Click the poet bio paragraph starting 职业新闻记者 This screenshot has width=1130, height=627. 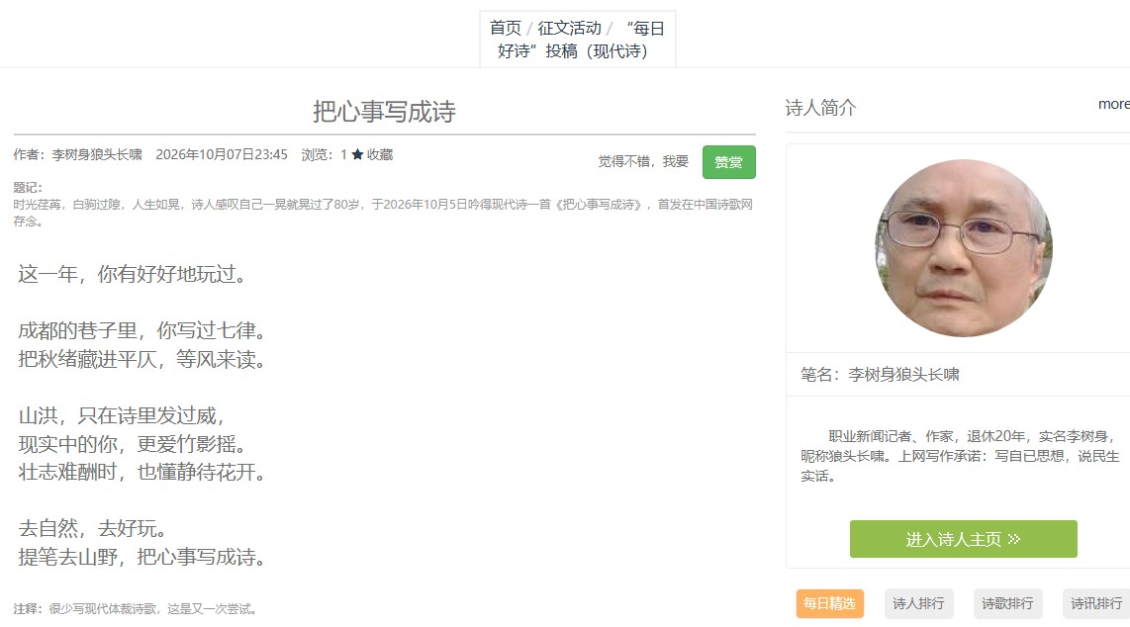[x=961, y=456]
